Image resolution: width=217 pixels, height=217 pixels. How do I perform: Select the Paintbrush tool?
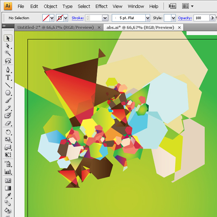tap(8, 100)
